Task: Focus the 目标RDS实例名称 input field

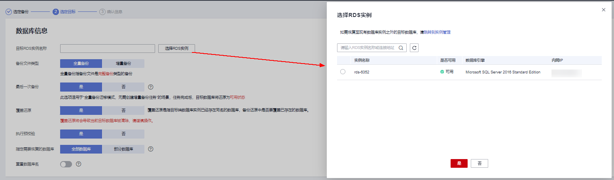Action: [x=108, y=48]
